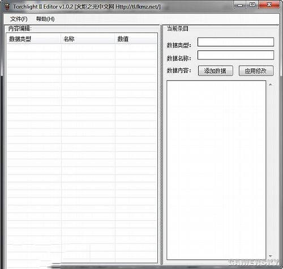
Task: Sort by the 名称 column header
Action: [x=88, y=39]
